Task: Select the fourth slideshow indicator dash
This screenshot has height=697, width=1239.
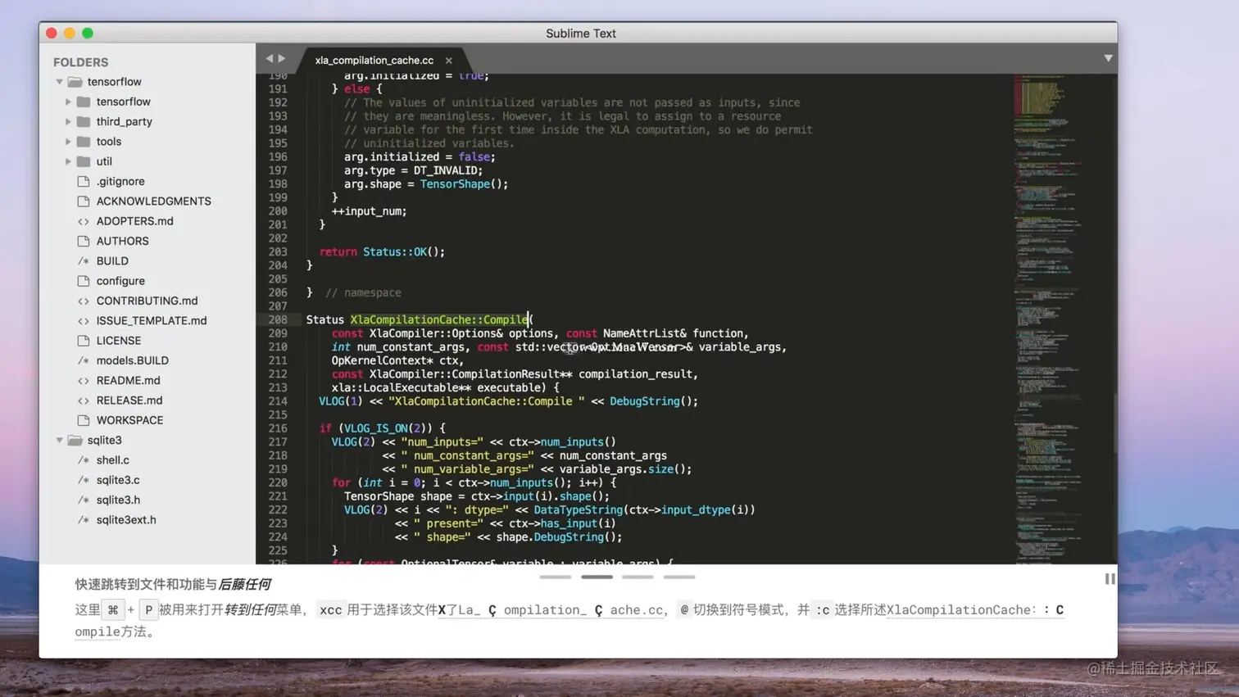Action: [x=679, y=577]
